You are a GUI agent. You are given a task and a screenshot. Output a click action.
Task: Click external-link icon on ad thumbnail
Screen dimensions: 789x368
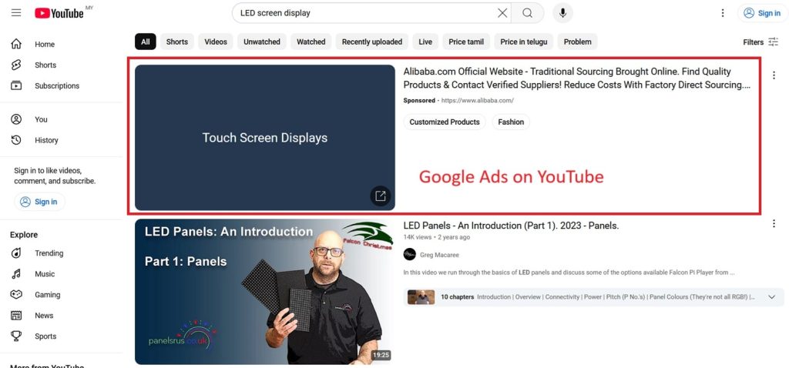(381, 196)
